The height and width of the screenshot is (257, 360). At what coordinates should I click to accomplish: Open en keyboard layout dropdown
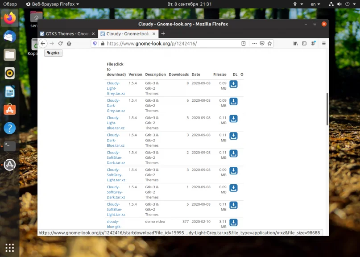315,4
